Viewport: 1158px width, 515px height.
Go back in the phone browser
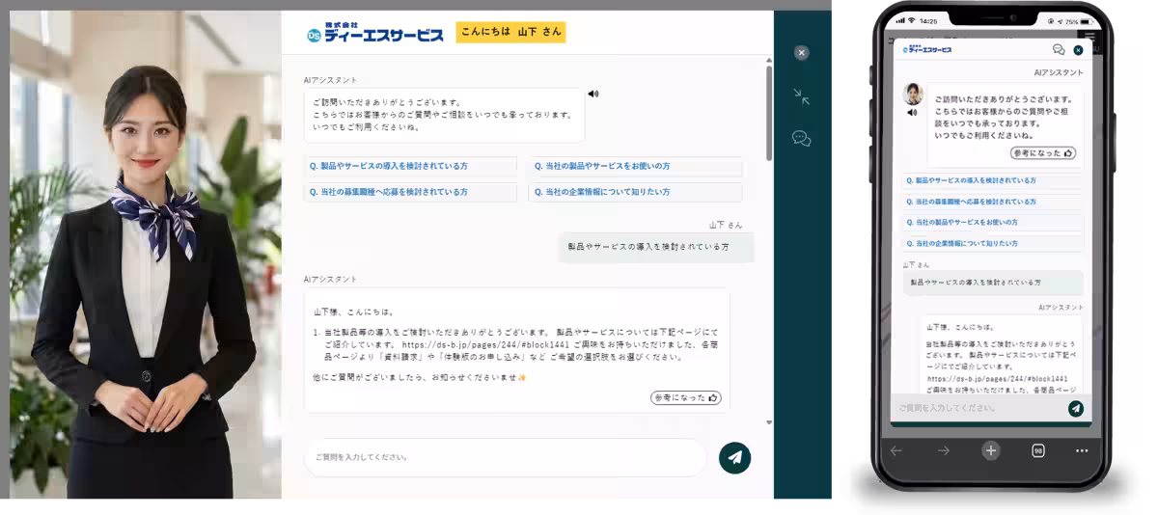coord(896,450)
